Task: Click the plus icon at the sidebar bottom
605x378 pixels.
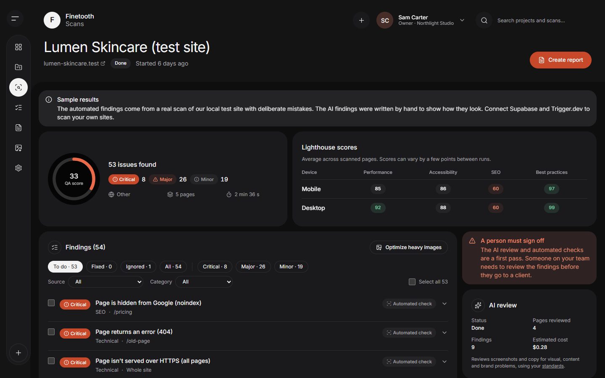Action: click(18, 353)
